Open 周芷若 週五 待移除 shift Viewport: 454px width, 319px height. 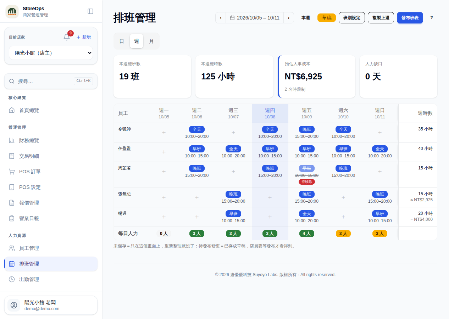point(307,175)
